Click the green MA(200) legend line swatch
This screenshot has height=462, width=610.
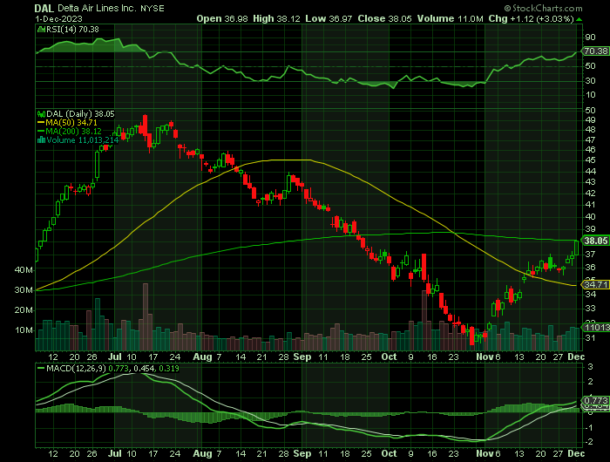(x=41, y=132)
